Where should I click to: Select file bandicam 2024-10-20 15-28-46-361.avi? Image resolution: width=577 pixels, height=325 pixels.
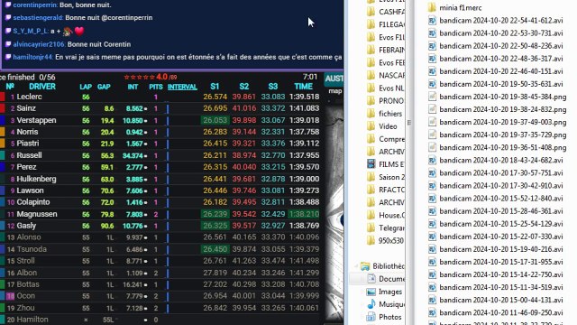tap(496, 211)
